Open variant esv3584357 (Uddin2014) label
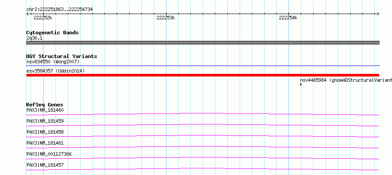This screenshot has width=392, height=175. click(x=55, y=71)
